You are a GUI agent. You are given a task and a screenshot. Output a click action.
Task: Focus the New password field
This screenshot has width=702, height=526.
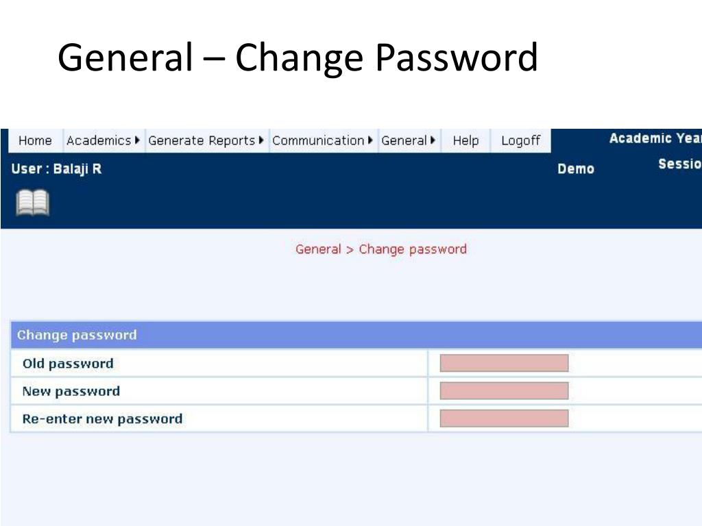pos(504,391)
